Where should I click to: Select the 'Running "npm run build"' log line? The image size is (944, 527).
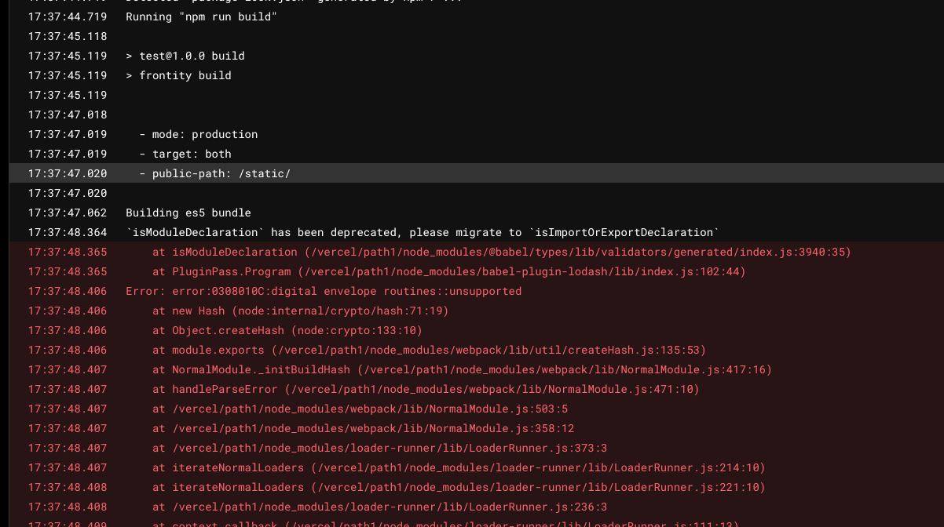[x=201, y=16]
